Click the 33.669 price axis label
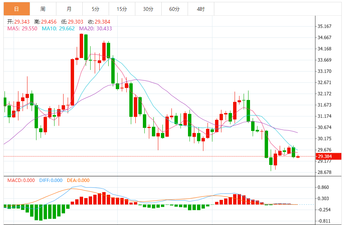 point(324,60)
